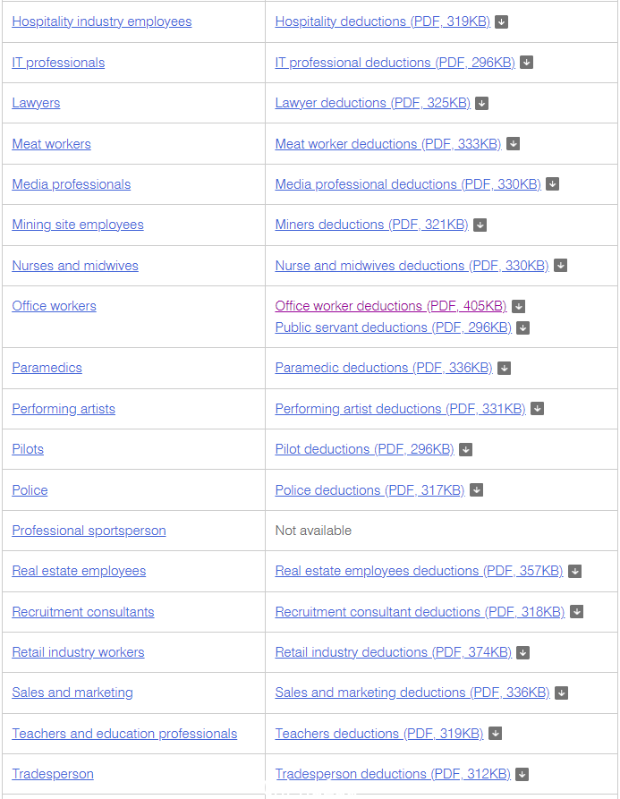The height and width of the screenshot is (799, 620).
Task: Open Professional sportsperson link
Action: (89, 531)
